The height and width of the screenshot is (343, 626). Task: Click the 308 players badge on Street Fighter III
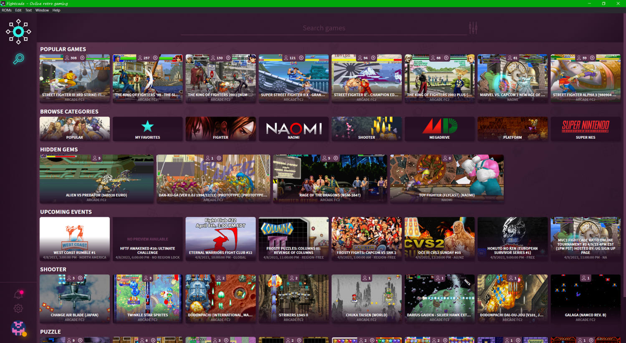71,58
